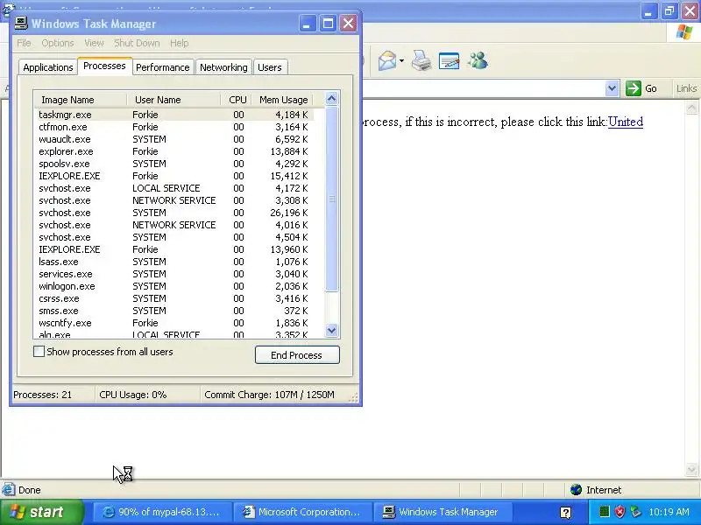The image size is (701, 525).
Task: Click the Print icon in IE toolbar
Action: (421, 60)
